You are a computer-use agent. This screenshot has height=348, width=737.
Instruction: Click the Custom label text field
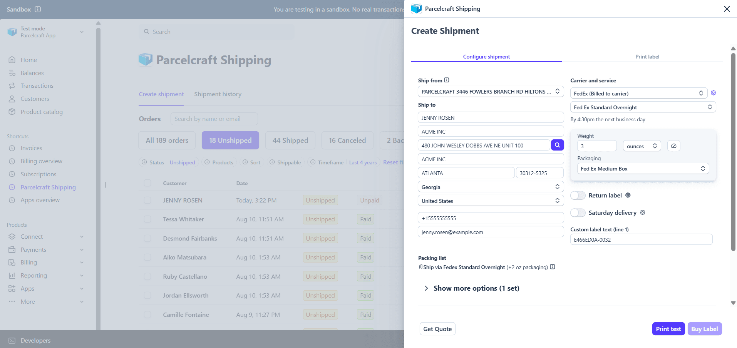[x=641, y=239]
